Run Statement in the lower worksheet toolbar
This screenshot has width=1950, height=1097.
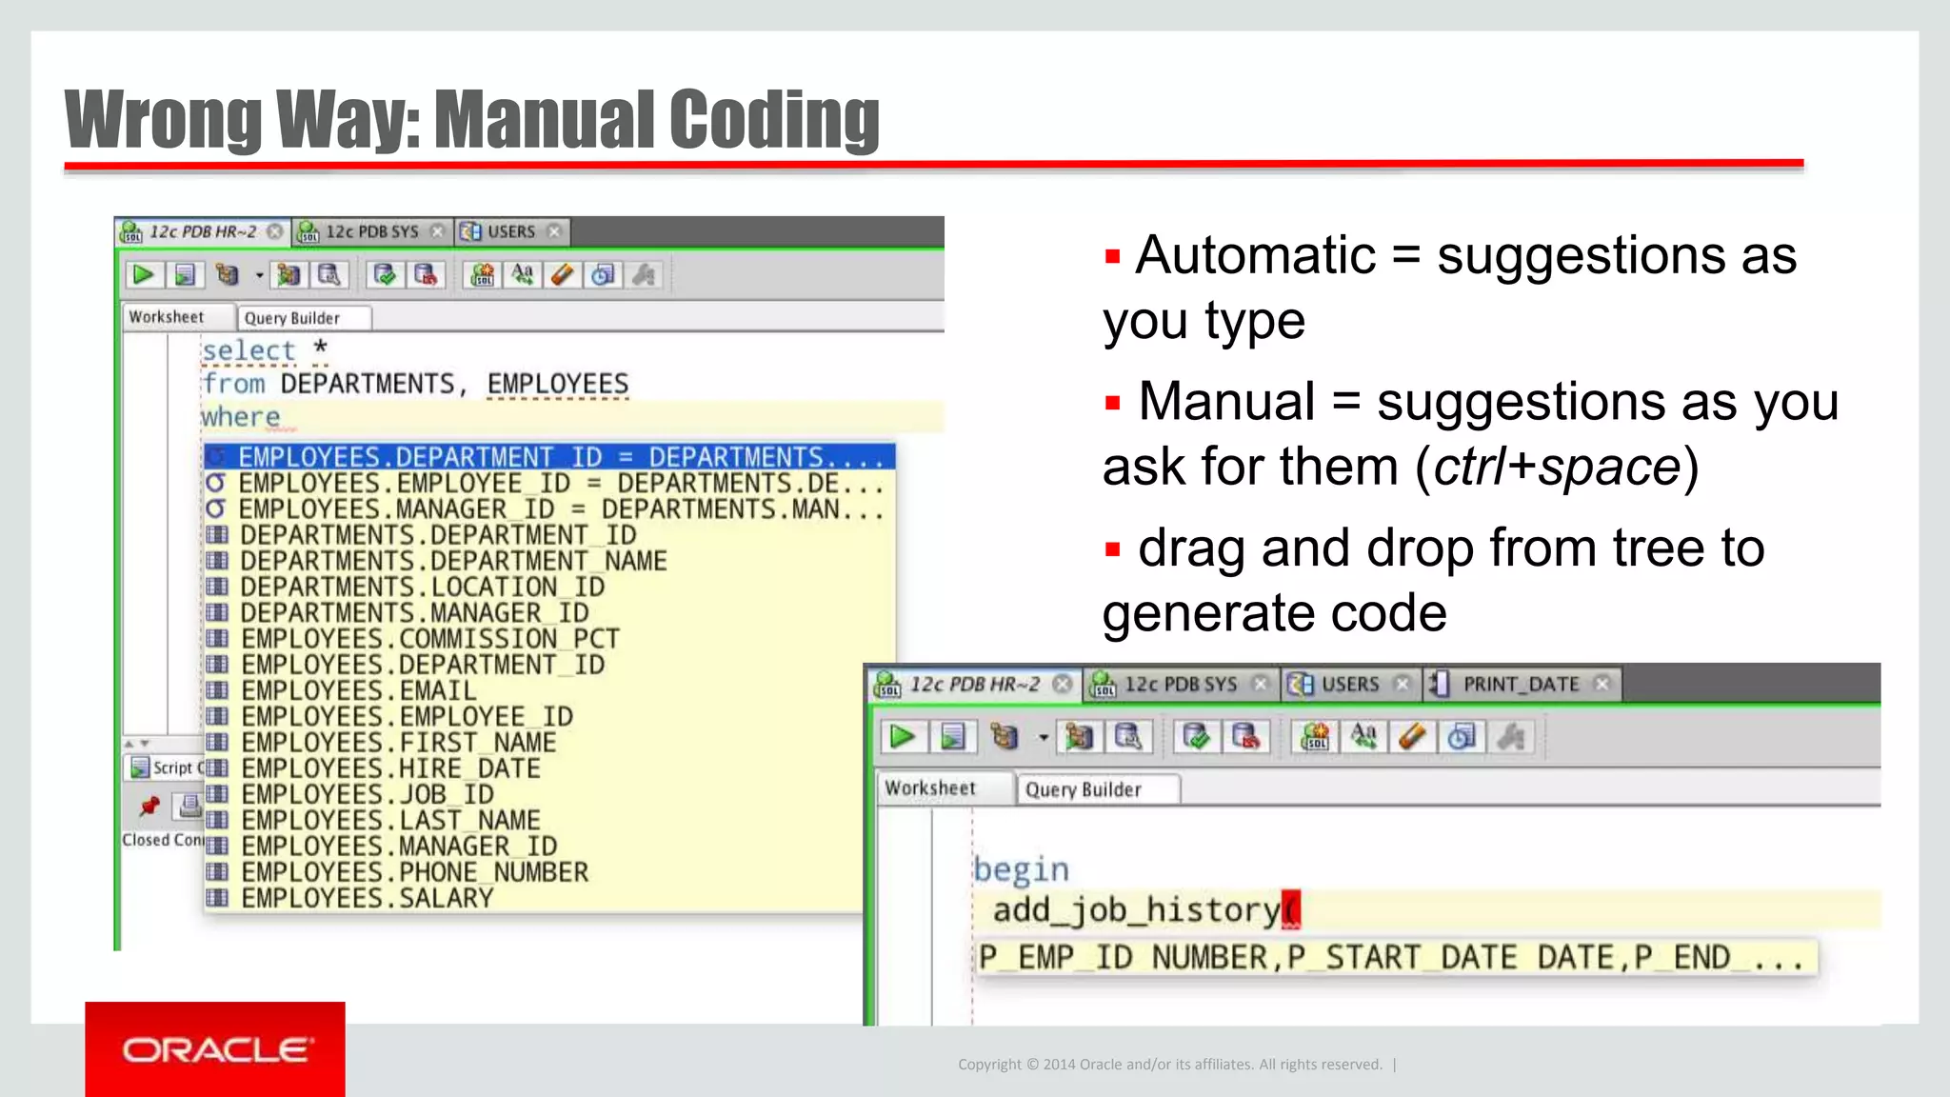(x=902, y=737)
